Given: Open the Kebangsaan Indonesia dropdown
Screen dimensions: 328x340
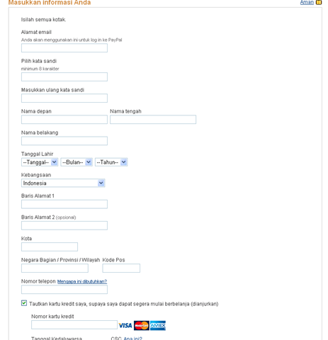Looking at the screenshot, I should pyautogui.click(x=63, y=183).
